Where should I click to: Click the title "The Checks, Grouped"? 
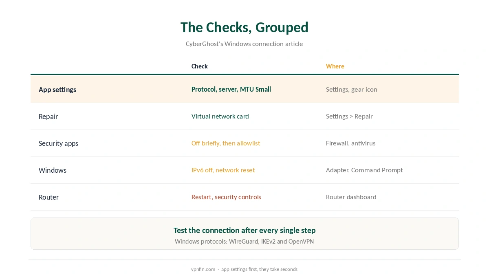click(x=244, y=27)
